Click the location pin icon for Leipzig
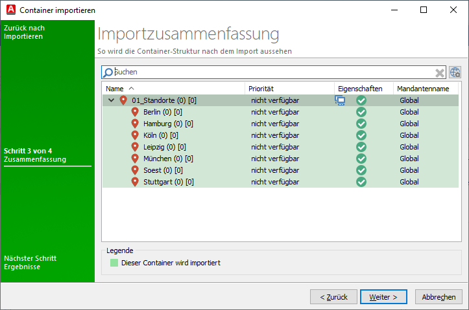This screenshot has height=310, width=469. (x=135, y=147)
